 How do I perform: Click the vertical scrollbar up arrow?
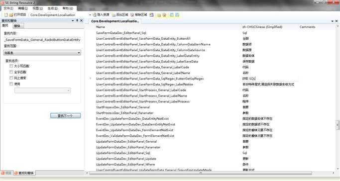click(x=338, y=26)
